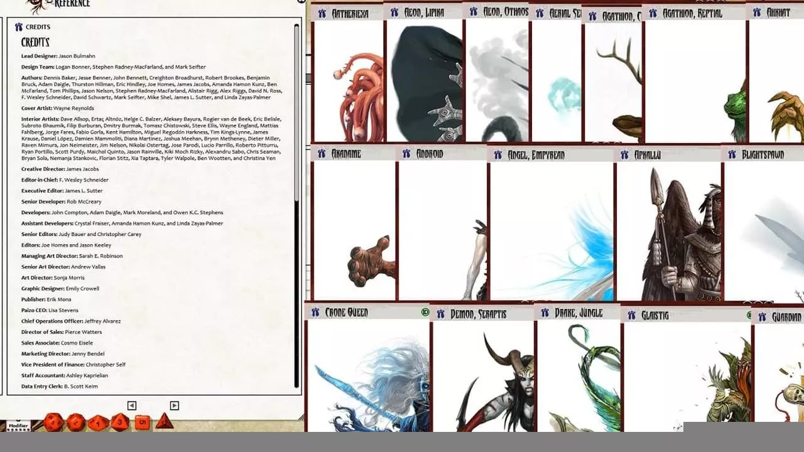Pick the d10 die
The image size is (804, 452).
coord(97,422)
